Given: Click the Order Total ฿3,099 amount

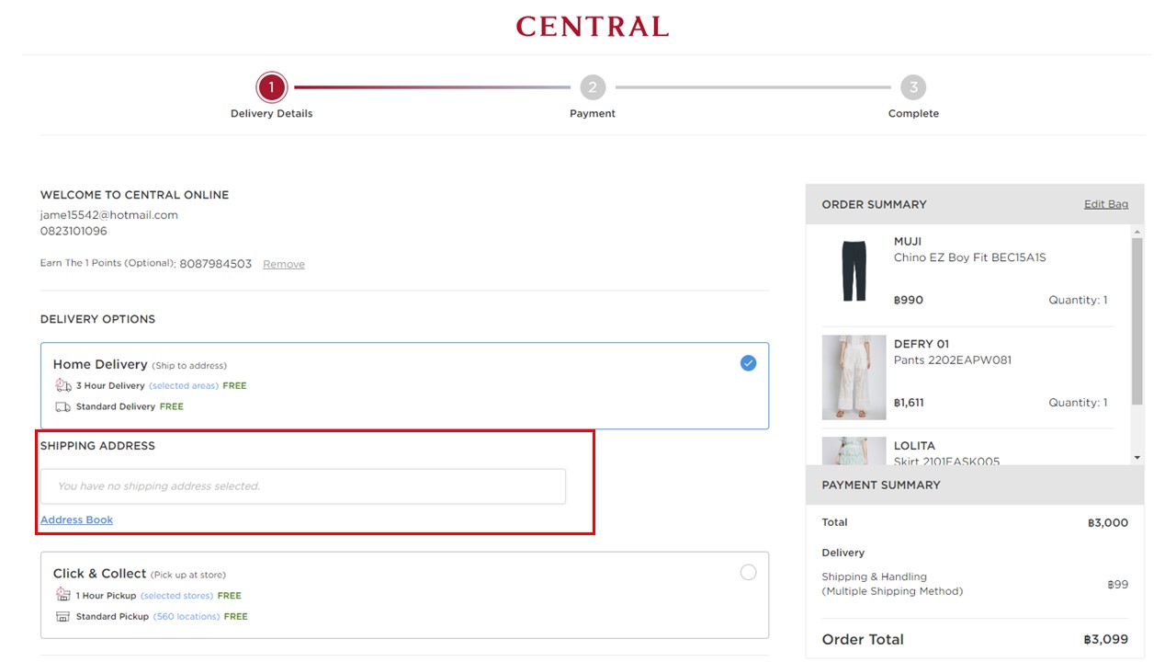Looking at the screenshot, I should coord(1106,640).
